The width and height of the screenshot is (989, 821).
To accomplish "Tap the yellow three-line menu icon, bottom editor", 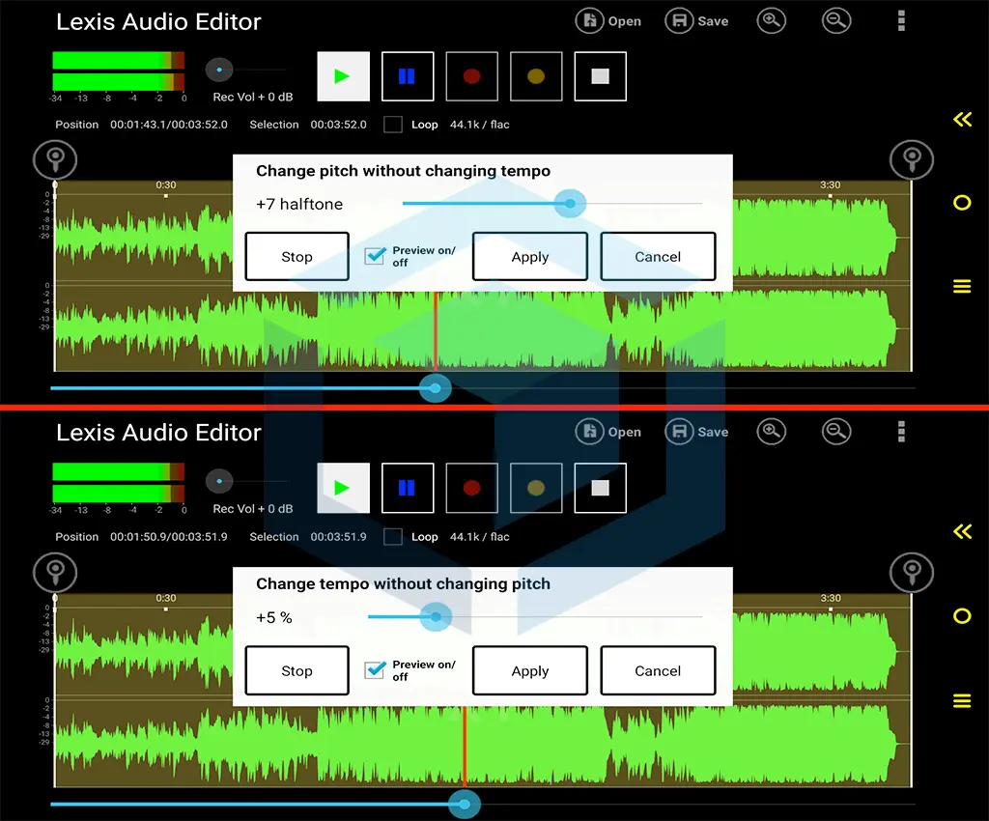I will click(962, 700).
